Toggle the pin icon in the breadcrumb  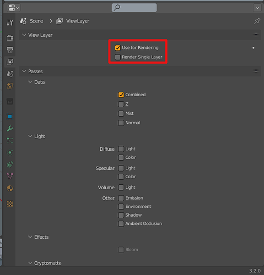point(257,21)
